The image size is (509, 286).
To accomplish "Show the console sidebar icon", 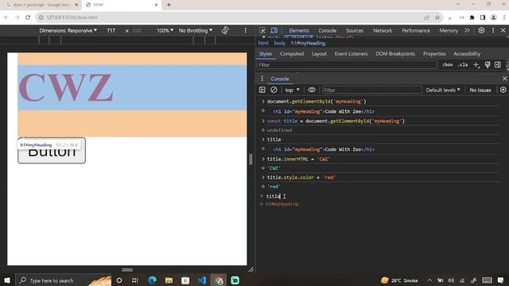I will click(x=262, y=90).
